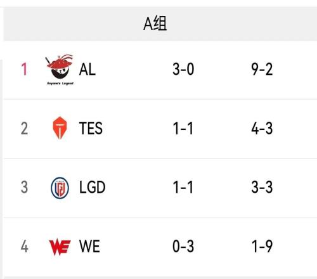317x279 pixels.
Task: Click WE's 1-9 game score
Action: click(262, 246)
